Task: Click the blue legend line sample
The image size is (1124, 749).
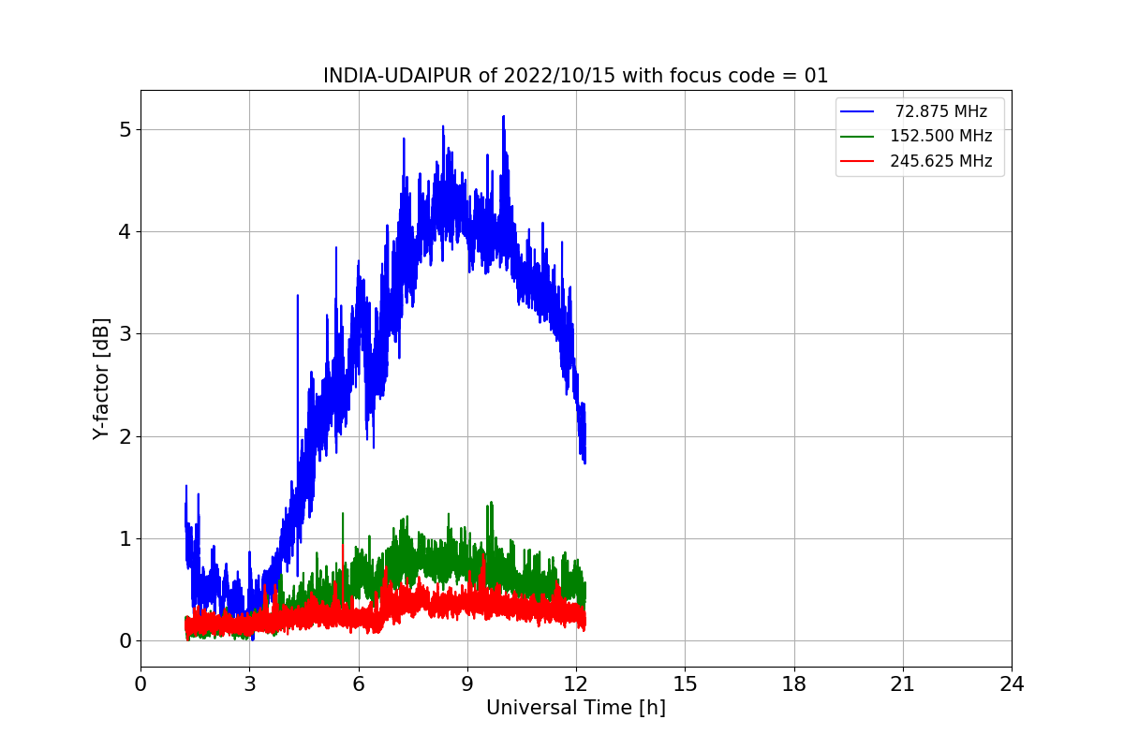Action: pyautogui.click(x=857, y=111)
